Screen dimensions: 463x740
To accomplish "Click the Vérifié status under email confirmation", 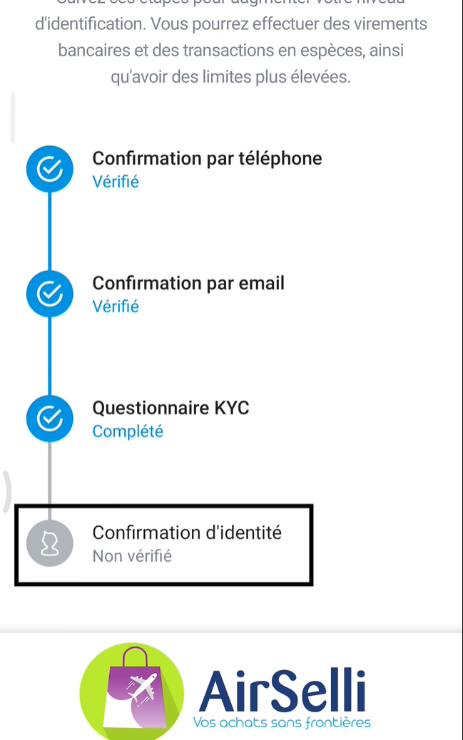I will [116, 307].
